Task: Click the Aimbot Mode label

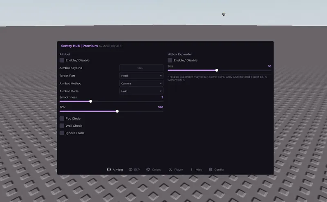Action: (69, 91)
